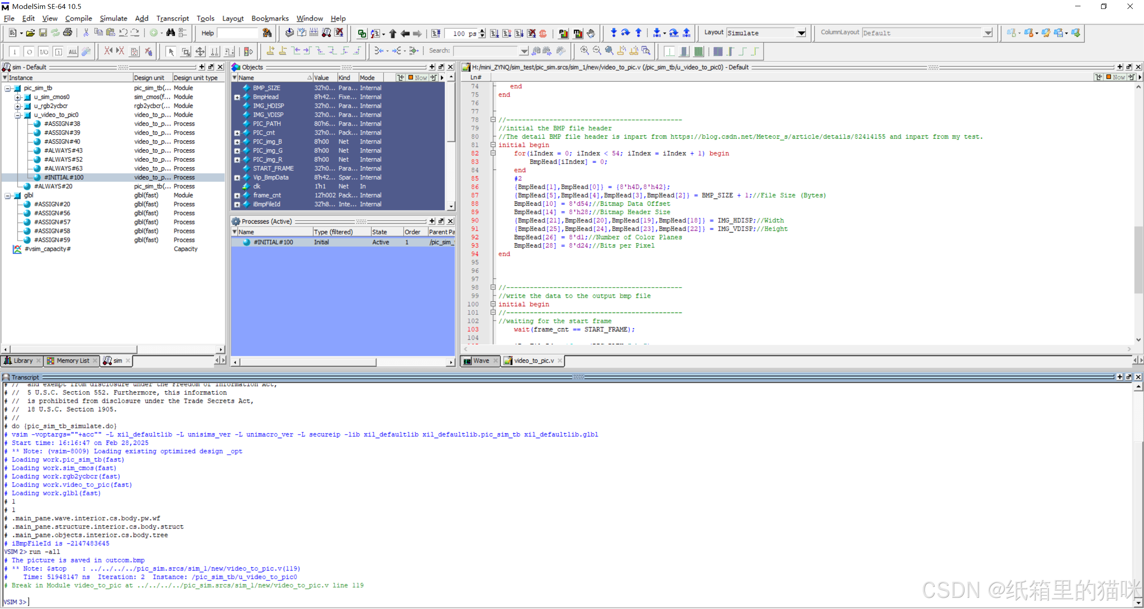The height and width of the screenshot is (609, 1144).
Task: Click the Open file icon in toolbar
Action: click(x=30, y=33)
